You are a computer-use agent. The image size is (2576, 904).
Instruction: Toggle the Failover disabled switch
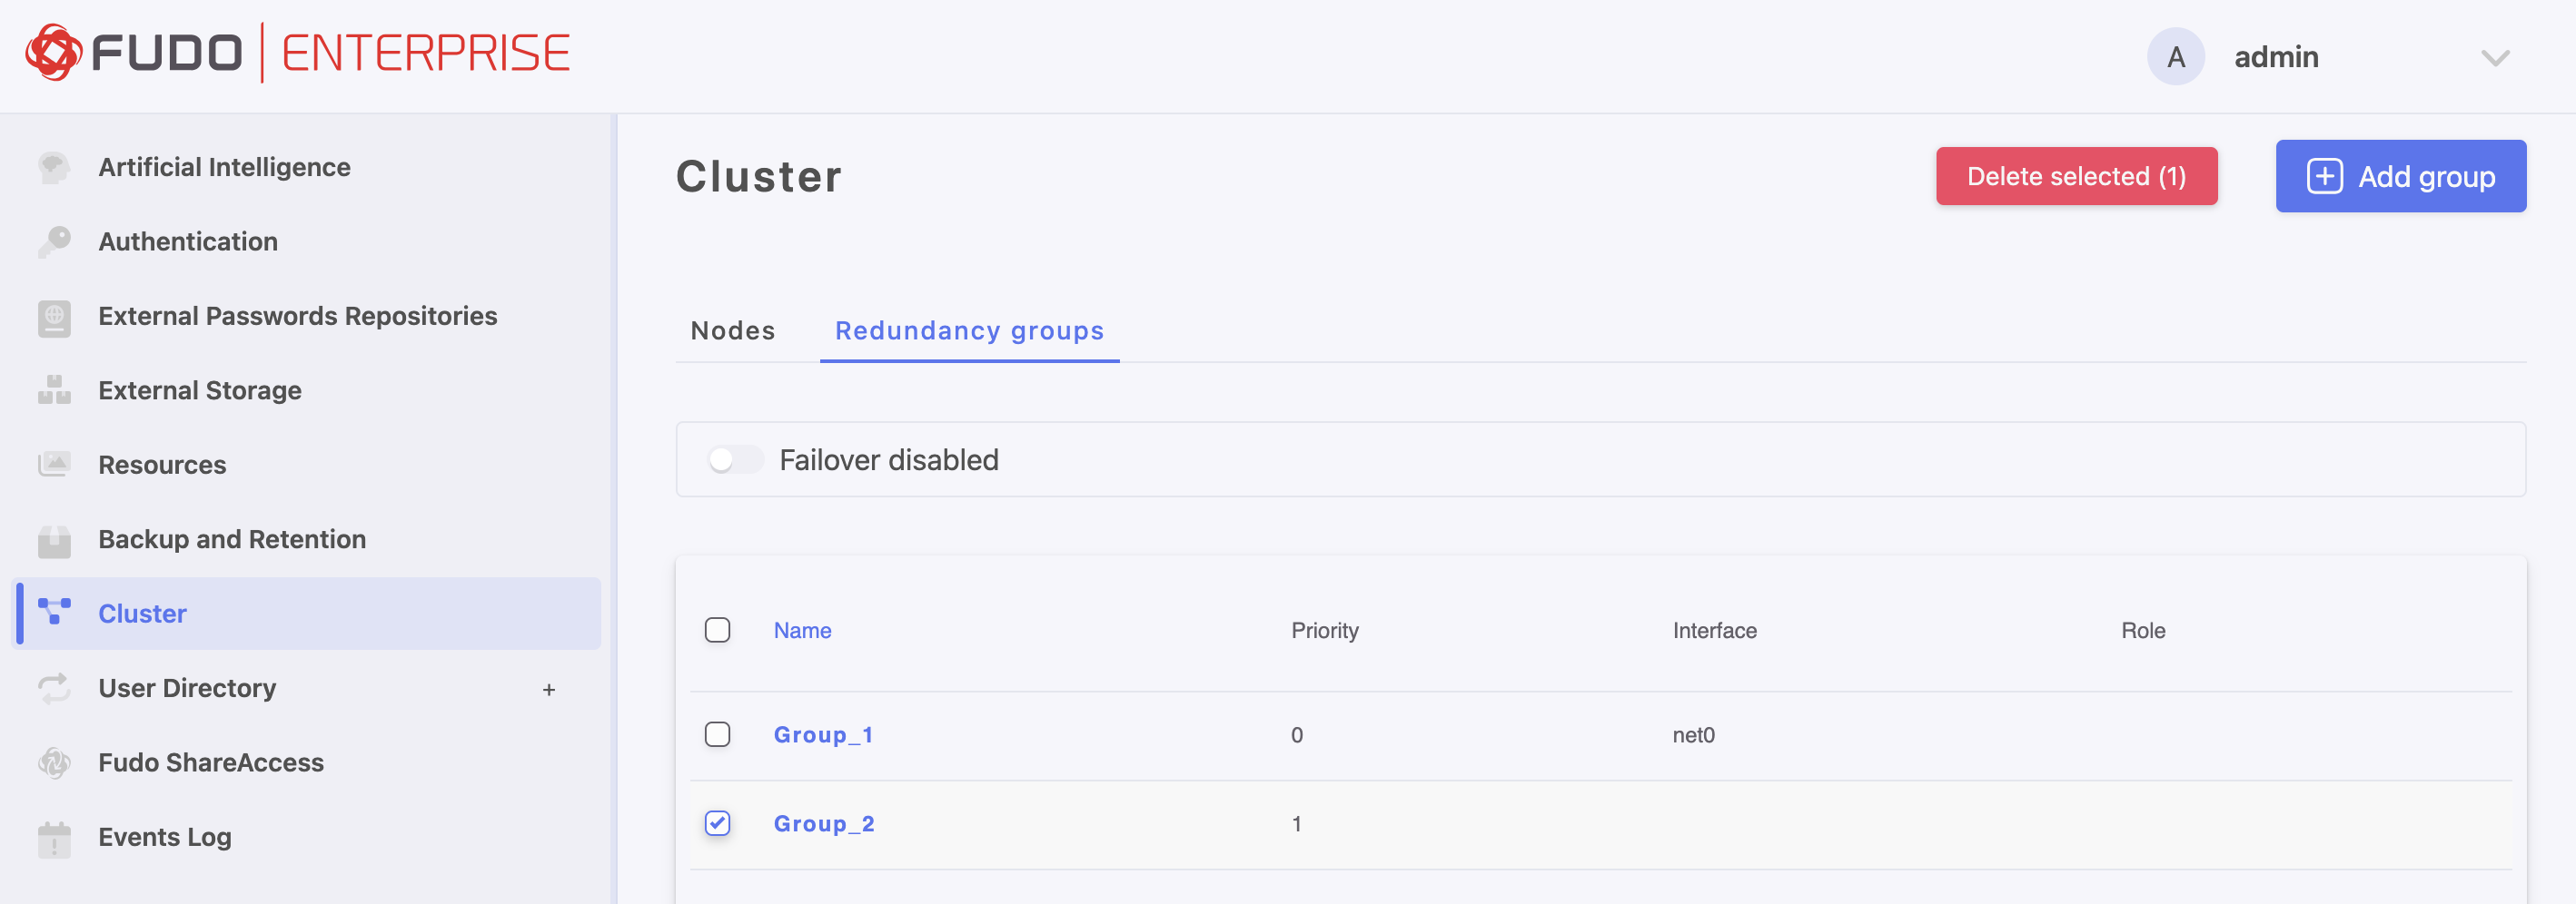tap(734, 459)
